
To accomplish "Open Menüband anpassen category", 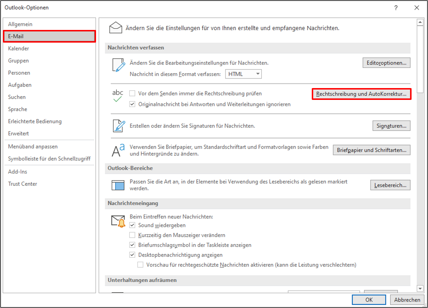I will coord(49,147).
